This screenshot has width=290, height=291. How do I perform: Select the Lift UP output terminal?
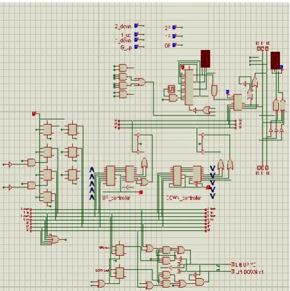tap(232, 264)
